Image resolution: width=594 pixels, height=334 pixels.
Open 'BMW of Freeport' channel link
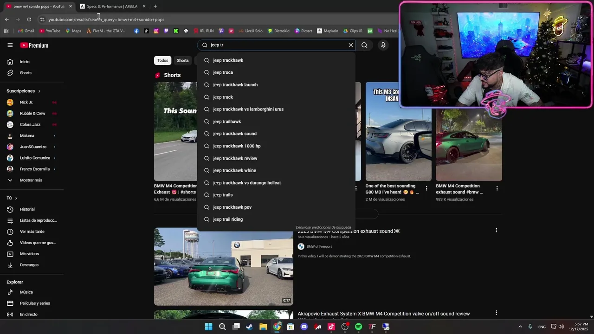(x=319, y=247)
